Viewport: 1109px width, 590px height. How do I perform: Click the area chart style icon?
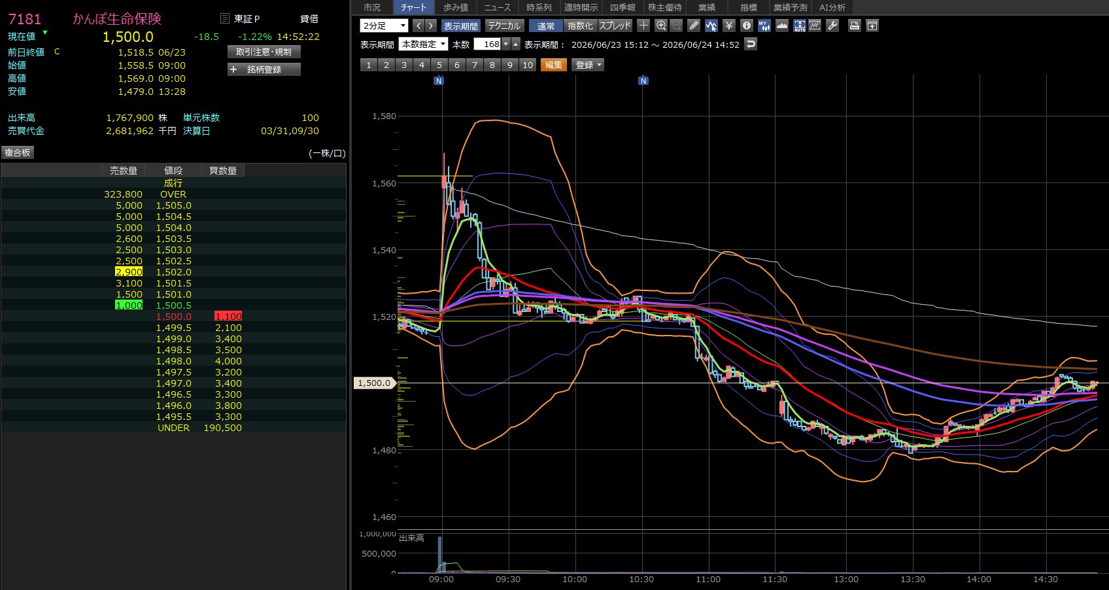(x=782, y=26)
